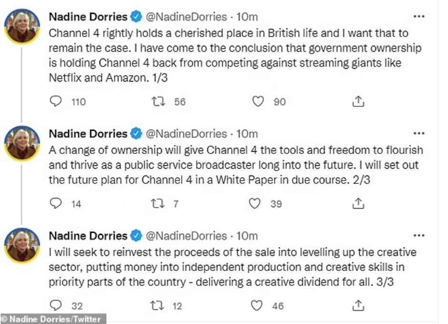The width and height of the screenshot is (448, 324).
Task: Retweet the third tweet with 12 retweets
Action: [x=157, y=306]
